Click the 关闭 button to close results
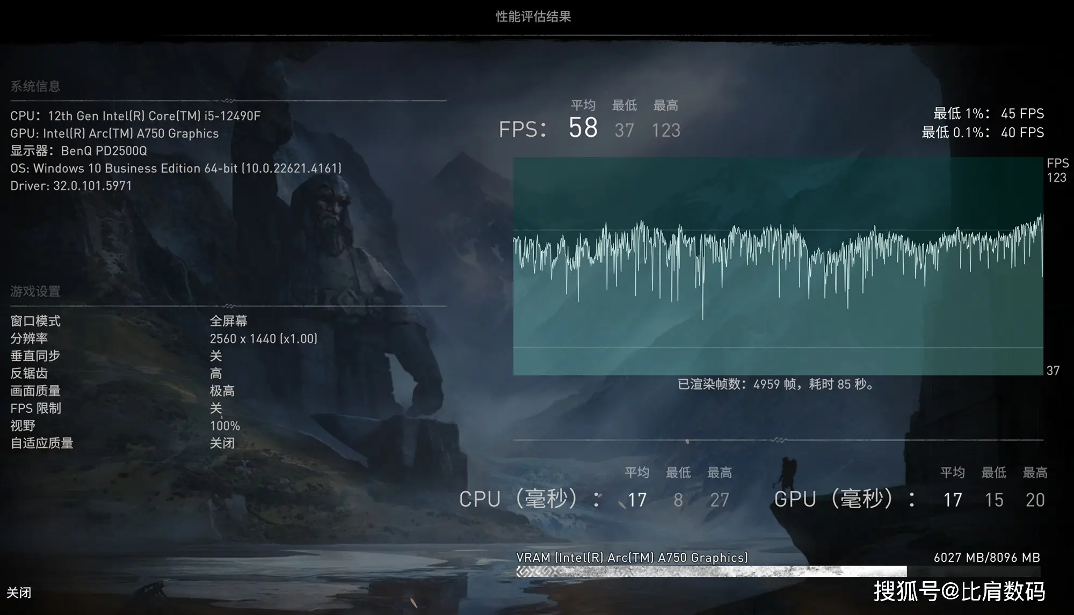The image size is (1074, 615). [23, 596]
